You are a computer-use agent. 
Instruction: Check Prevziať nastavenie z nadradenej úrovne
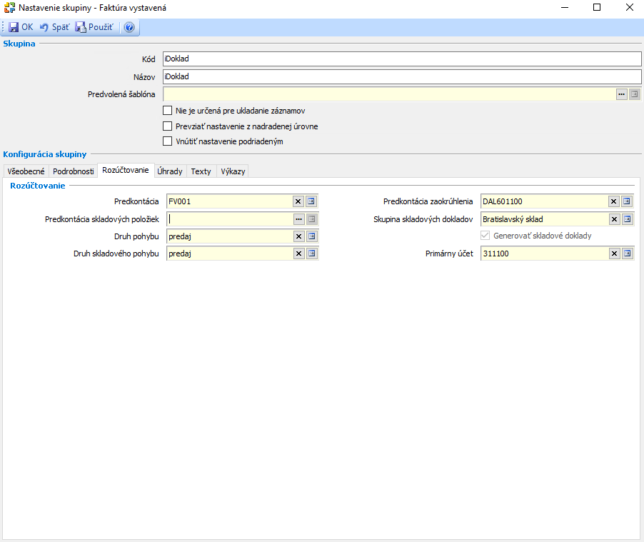pos(168,126)
